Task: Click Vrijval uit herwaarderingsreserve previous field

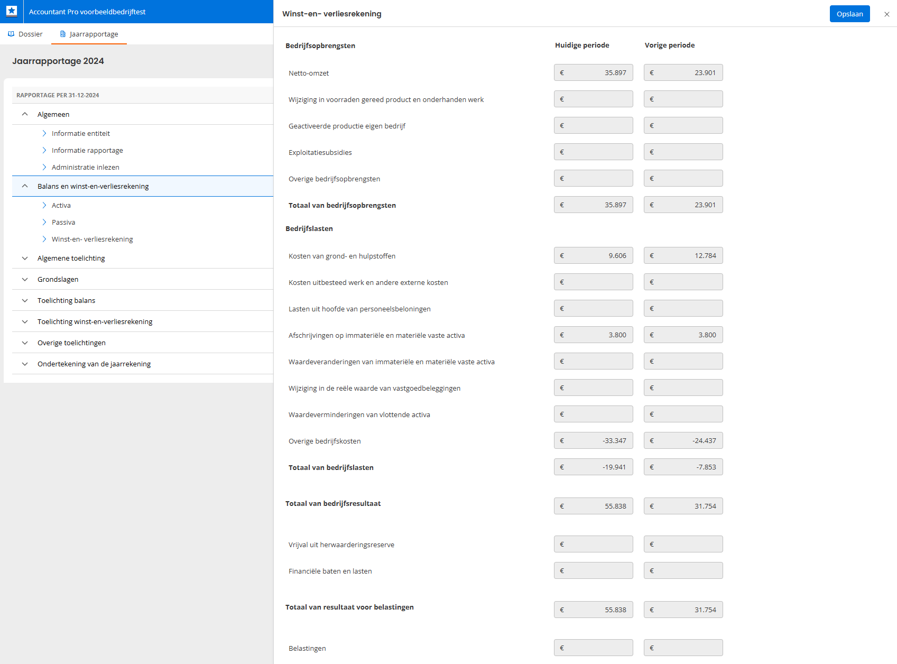Action: pyautogui.click(x=683, y=544)
